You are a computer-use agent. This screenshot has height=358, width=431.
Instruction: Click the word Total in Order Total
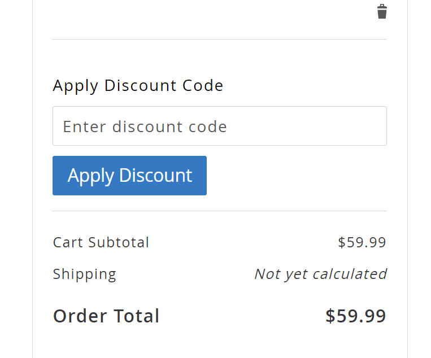click(137, 316)
